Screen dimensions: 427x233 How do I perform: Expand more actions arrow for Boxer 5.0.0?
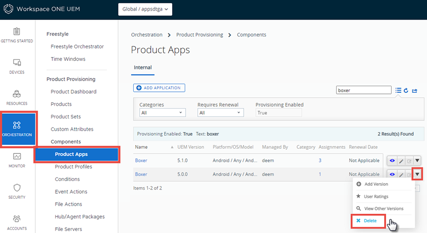coord(417,174)
